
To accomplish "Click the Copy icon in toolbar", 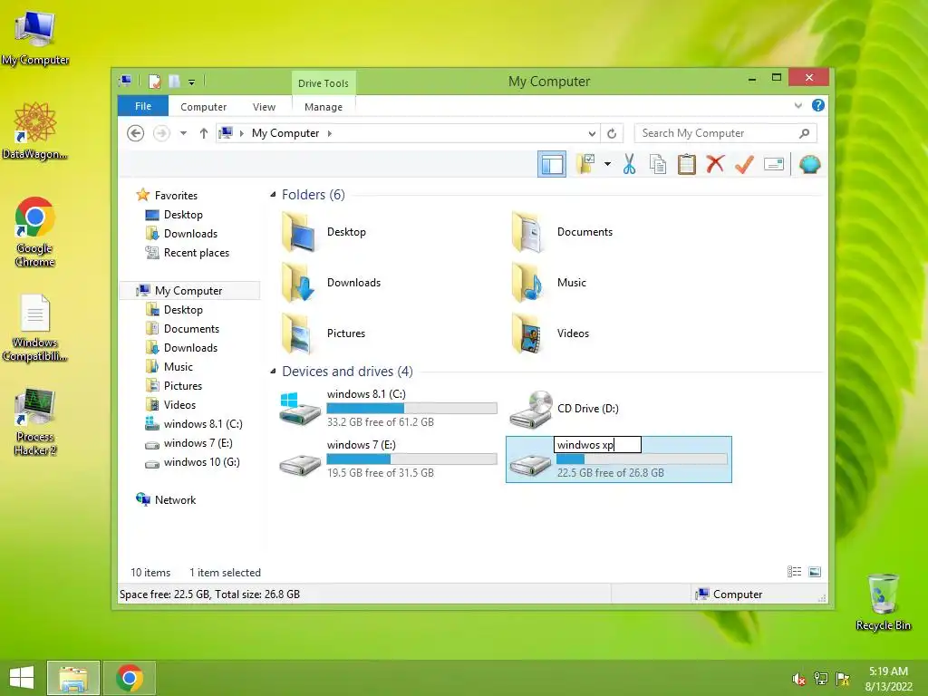I will (658, 164).
